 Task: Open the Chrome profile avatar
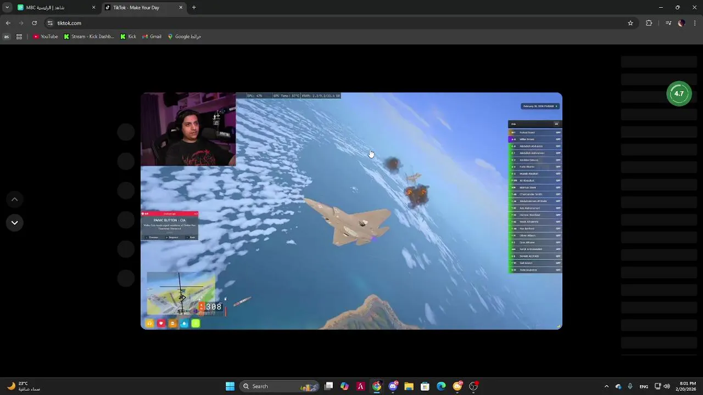[682, 23]
